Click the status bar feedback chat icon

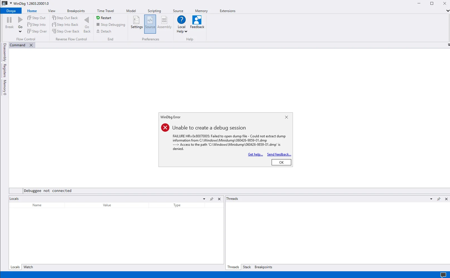pos(443,275)
